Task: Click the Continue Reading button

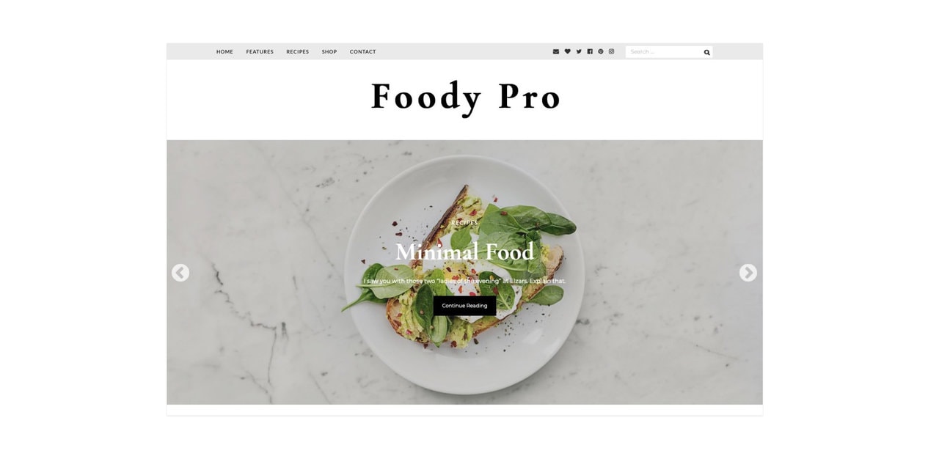Action: [x=464, y=306]
